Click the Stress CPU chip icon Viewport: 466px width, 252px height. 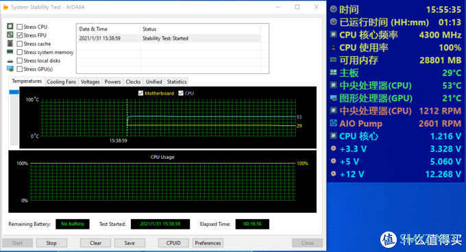[x=10, y=27]
